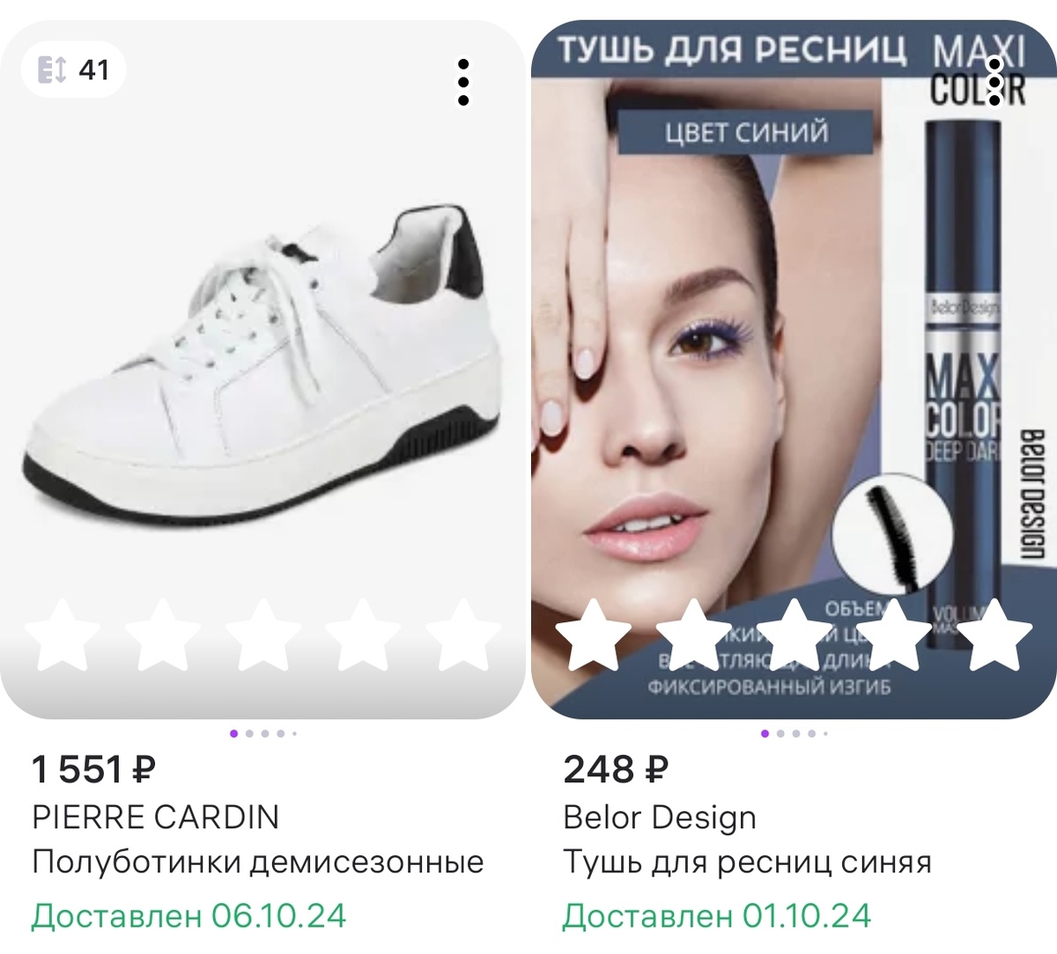Rate mascara two stars
1057x954 pixels.
pos(694,635)
